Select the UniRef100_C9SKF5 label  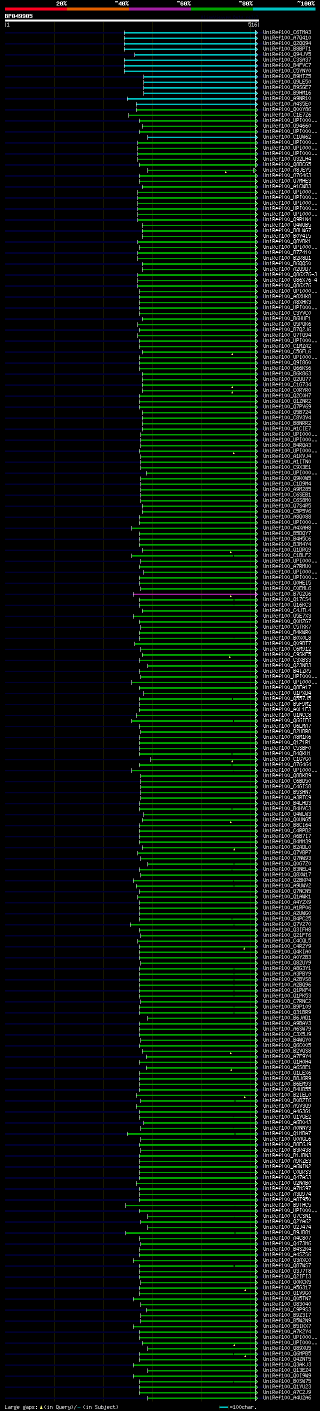(x=287, y=654)
